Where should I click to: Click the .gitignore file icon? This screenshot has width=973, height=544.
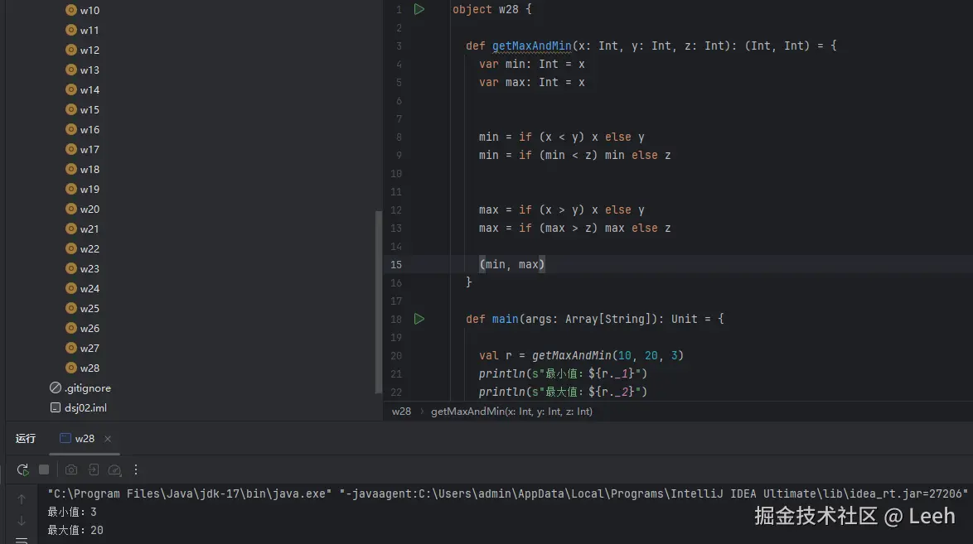pyautogui.click(x=56, y=388)
